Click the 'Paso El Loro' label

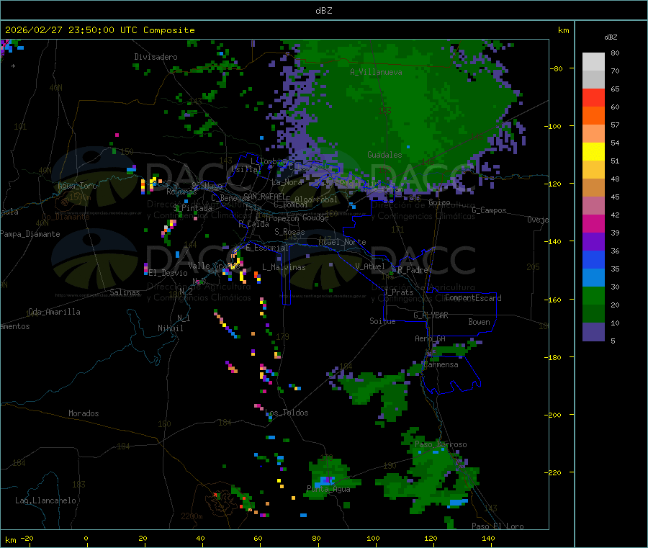[x=498, y=526]
